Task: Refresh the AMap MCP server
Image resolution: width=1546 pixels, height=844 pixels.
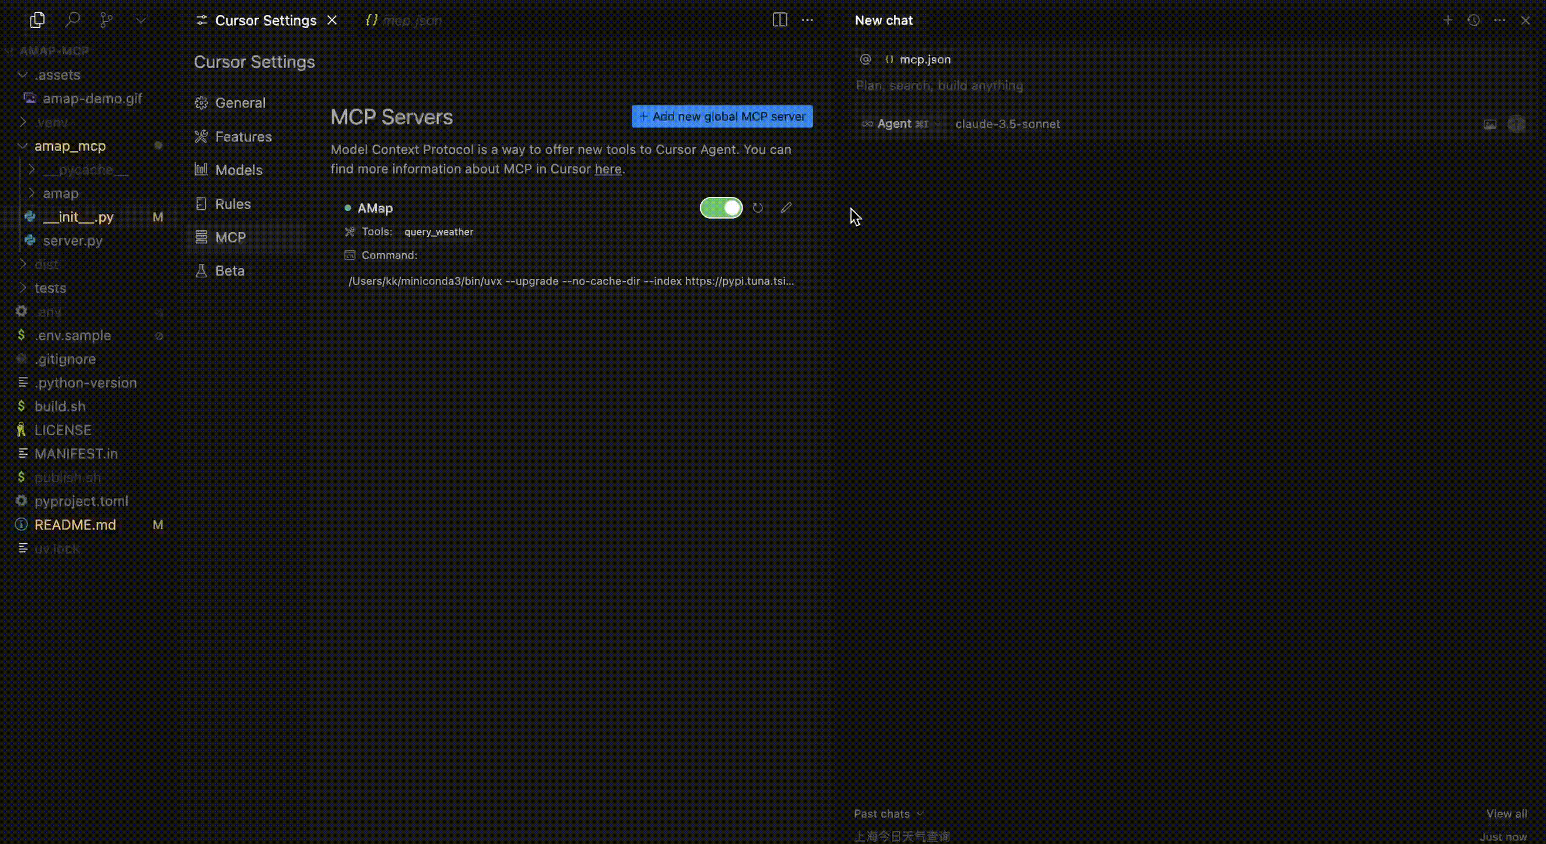Action: pos(758,207)
